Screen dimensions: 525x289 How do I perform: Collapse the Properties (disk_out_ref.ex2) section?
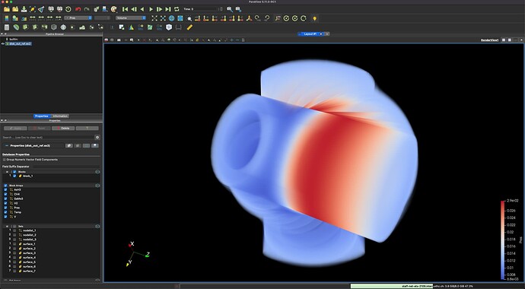tap(6, 145)
